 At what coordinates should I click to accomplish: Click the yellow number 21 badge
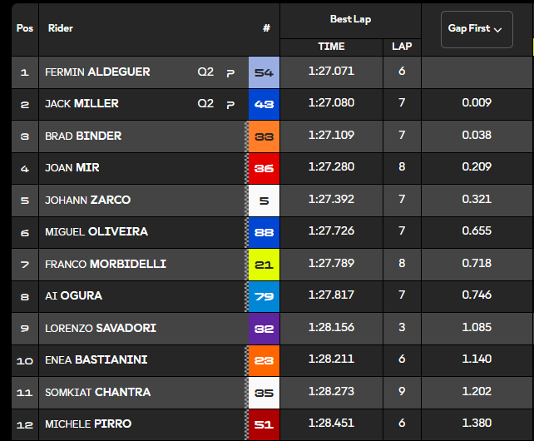[264, 265]
